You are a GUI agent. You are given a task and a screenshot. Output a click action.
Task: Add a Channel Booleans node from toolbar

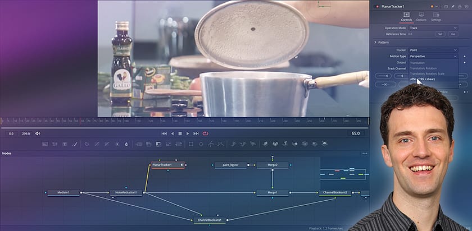[149, 144]
